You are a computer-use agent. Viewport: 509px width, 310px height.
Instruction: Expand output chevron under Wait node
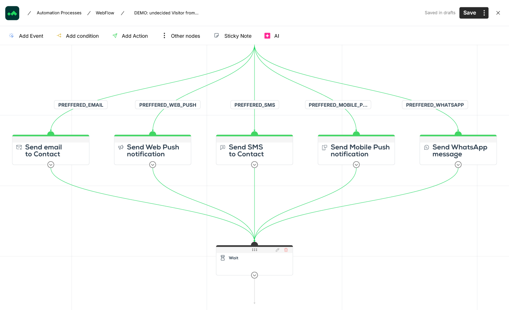(x=254, y=275)
